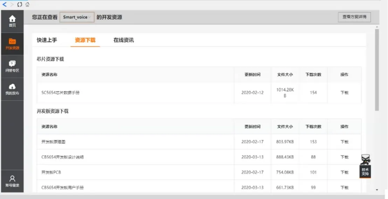Click the 2020-02-12 update date cell
388x199 pixels.
[x=252, y=93]
